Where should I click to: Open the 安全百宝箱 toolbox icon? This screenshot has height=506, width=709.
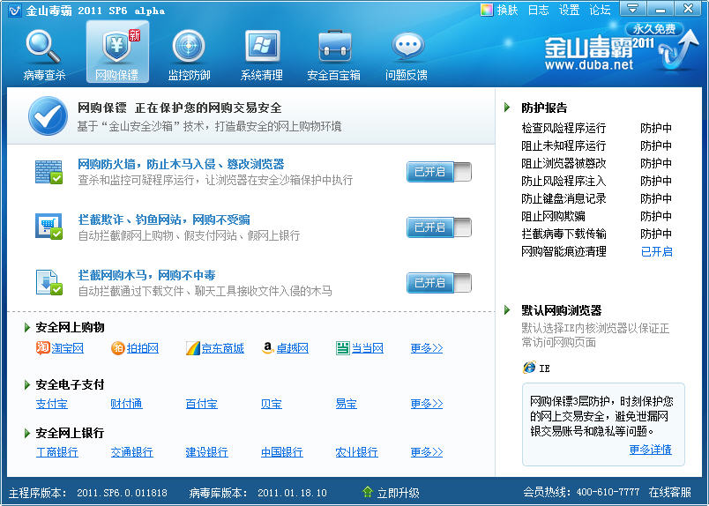(334, 46)
